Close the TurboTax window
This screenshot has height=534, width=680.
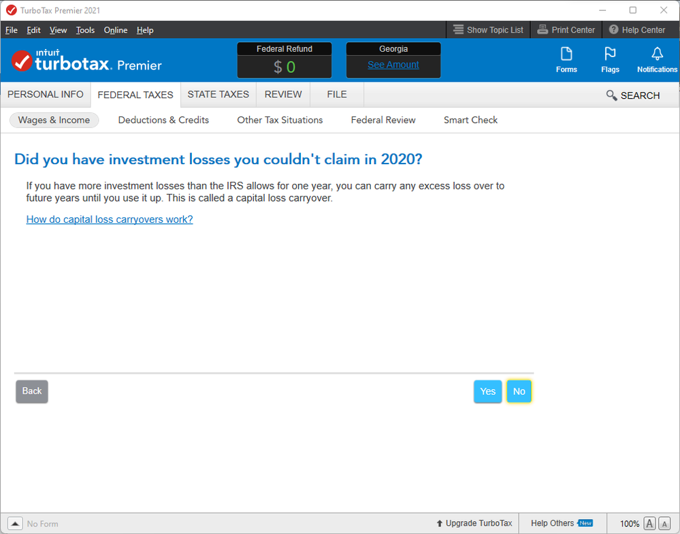(664, 10)
